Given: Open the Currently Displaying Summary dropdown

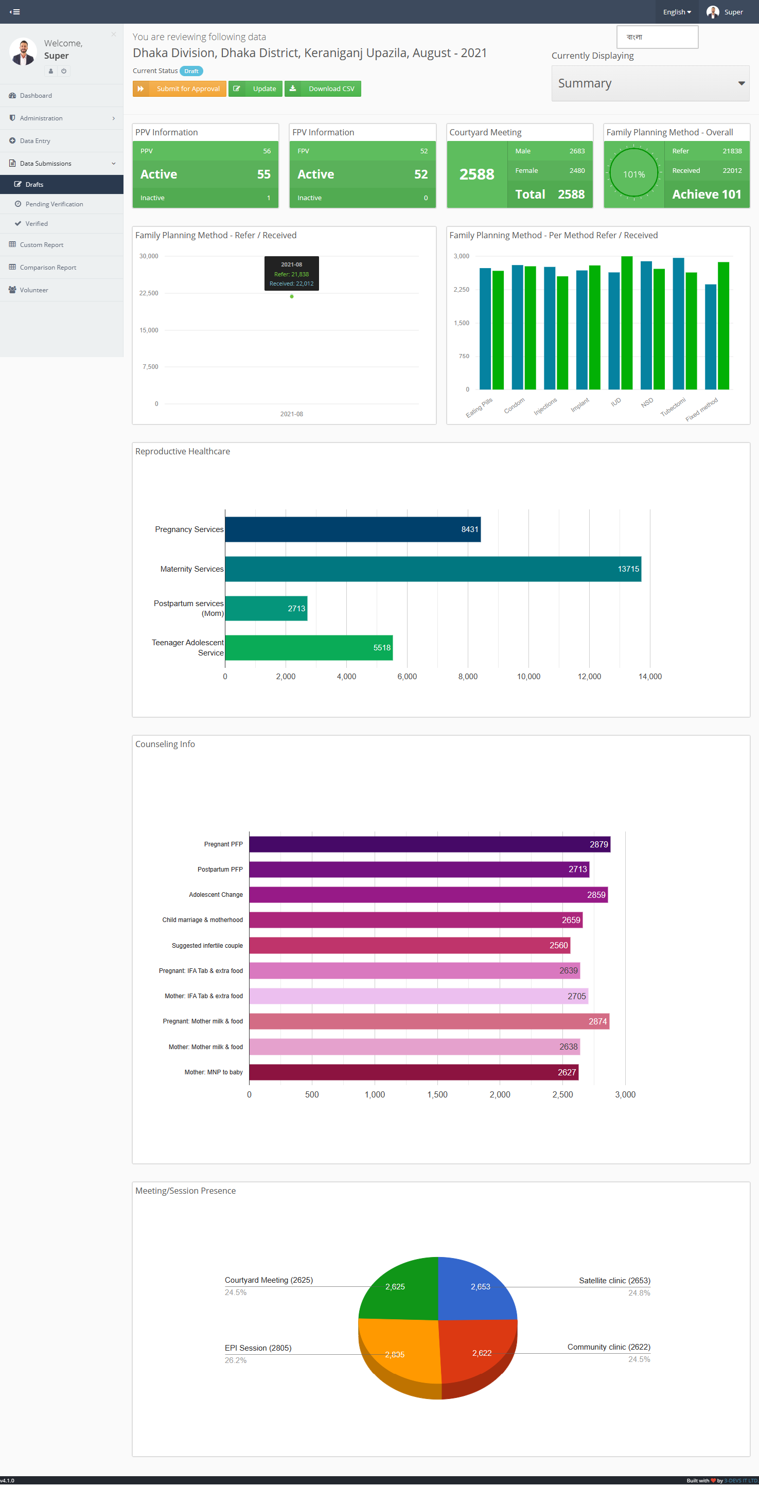Looking at the screenshot, I should point(650,83).
